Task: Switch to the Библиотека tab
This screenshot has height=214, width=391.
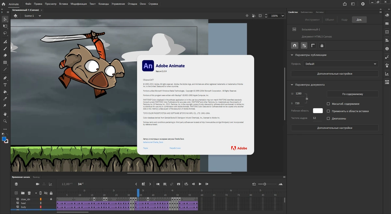Action: point(307,12)
